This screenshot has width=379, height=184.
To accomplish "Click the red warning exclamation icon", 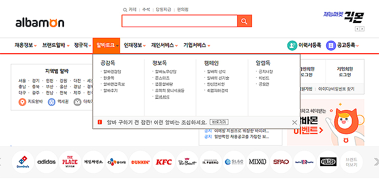I will (100, 122).
